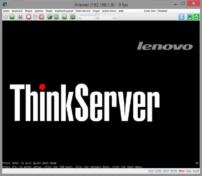Viewport: 202px width, 176px height.
Task: Toggle the LALT key indicator
Action: [x=151, y=171]
